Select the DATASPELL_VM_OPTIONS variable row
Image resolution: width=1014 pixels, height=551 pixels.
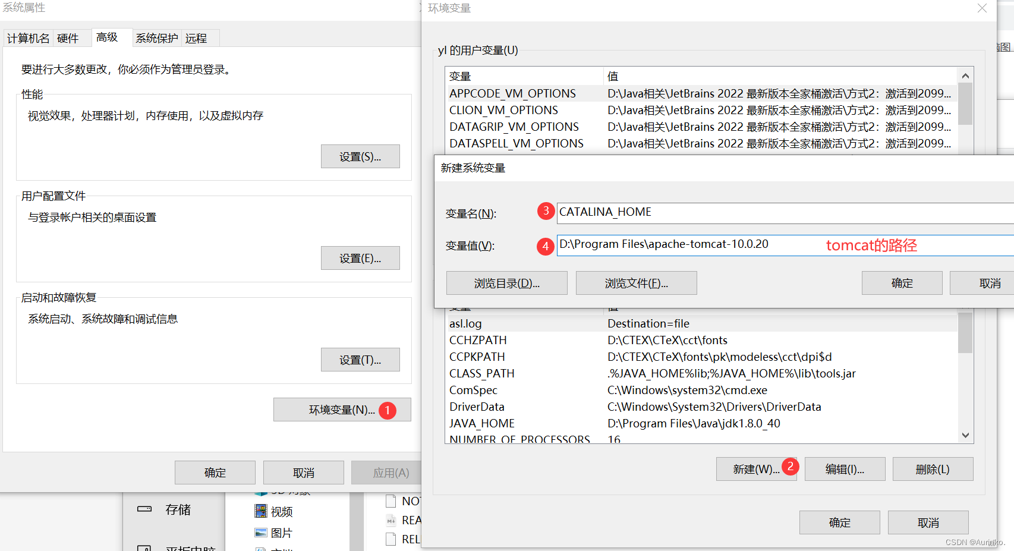(702, 143)
